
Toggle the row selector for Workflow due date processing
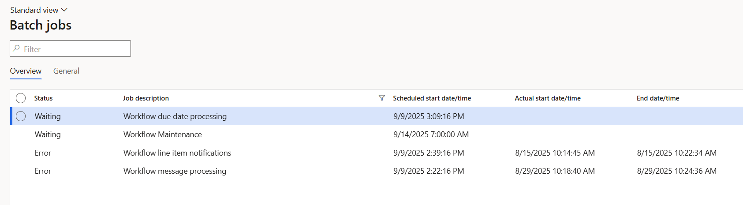[21, 116]
